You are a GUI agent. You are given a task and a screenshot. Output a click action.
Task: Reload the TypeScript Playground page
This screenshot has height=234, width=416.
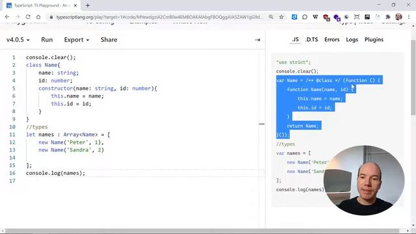(x=28, y=17)
